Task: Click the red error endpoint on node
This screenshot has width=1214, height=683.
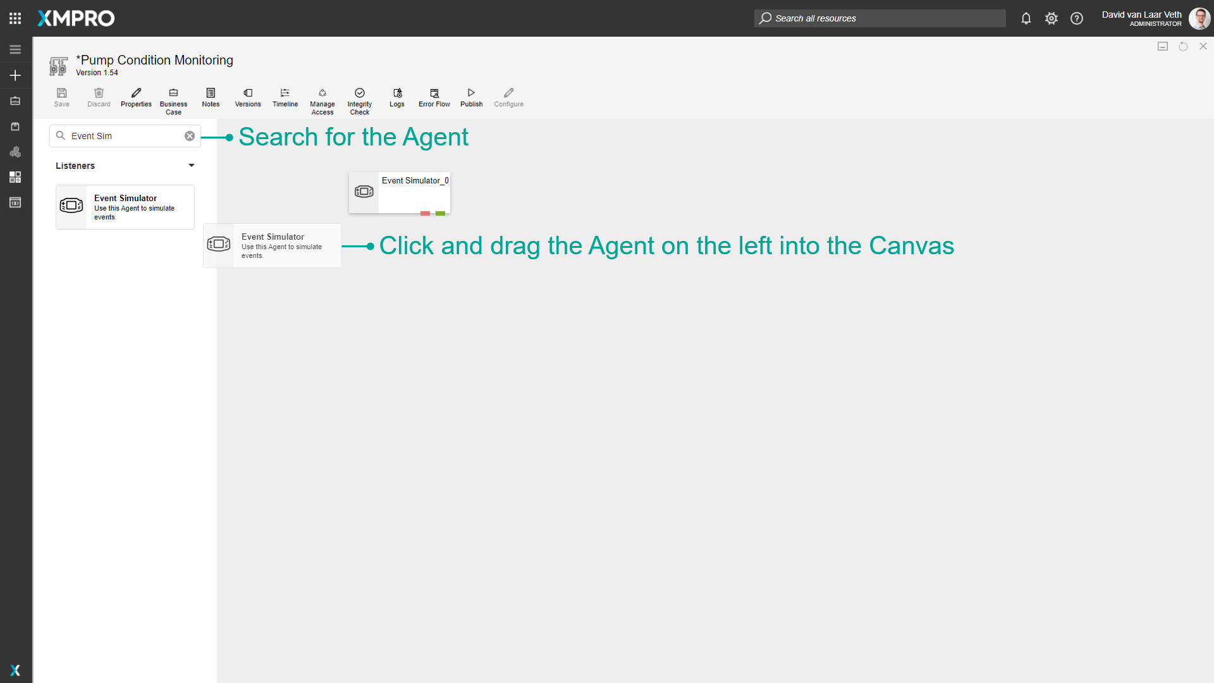Action: 425,214
